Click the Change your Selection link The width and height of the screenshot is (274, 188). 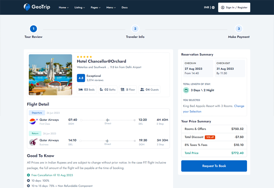[239, 106]
